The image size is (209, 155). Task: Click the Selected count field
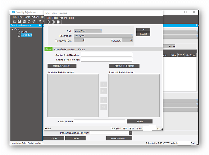point(127,40)
